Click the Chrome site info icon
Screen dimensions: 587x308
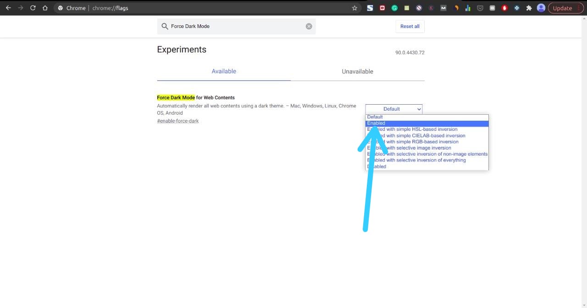pyautogui.click(x=60, y=8)
